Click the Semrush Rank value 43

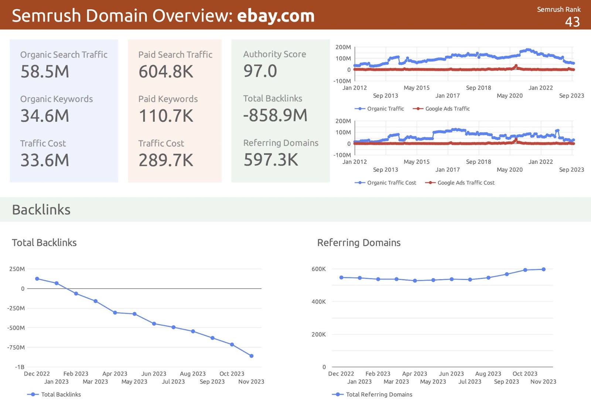[572, 22]
